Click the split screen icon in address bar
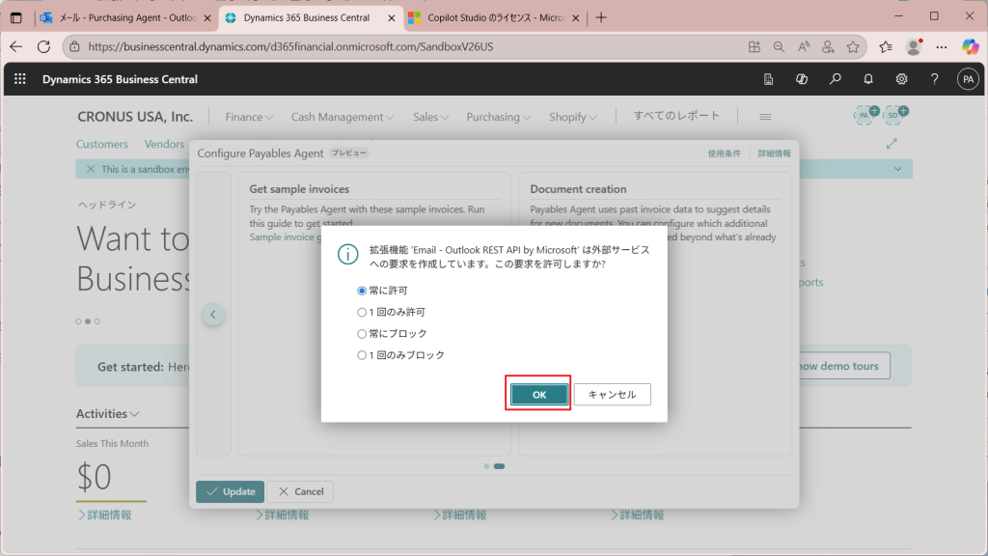 click(755, 46)
